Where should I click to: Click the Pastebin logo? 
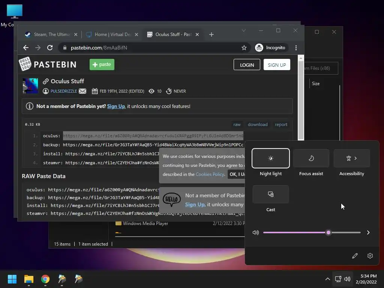(x=48, y=64)
